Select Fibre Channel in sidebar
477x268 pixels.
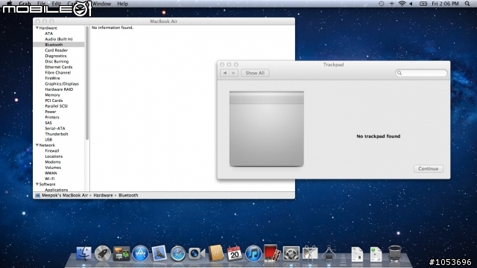59,73
